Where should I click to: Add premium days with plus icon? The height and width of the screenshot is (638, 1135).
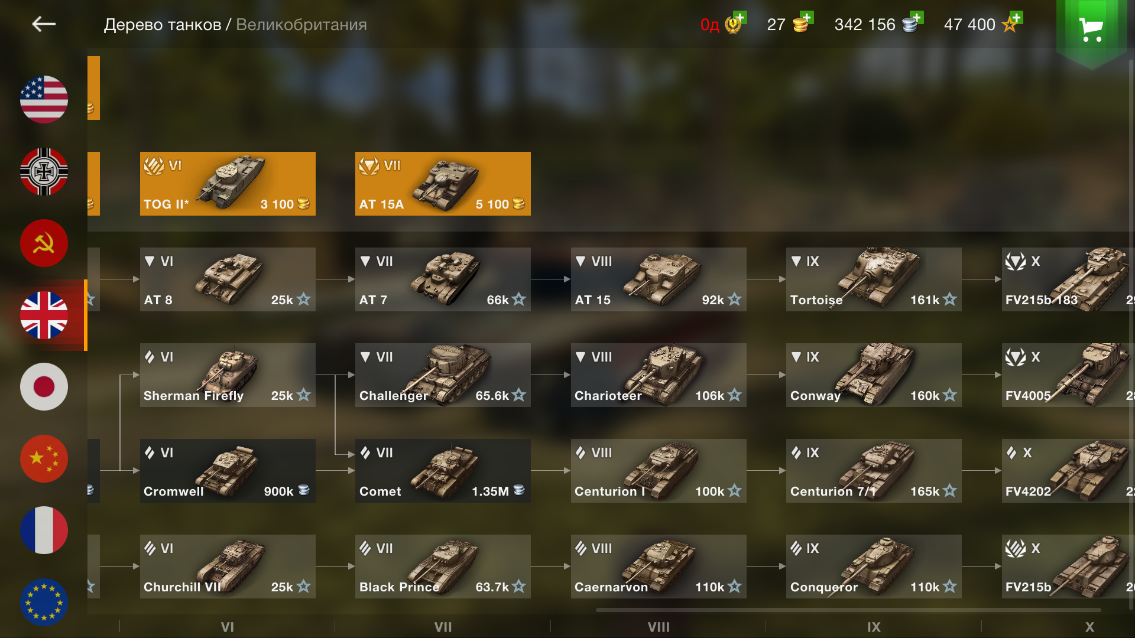pyautogui.click(x=740, y=17)
